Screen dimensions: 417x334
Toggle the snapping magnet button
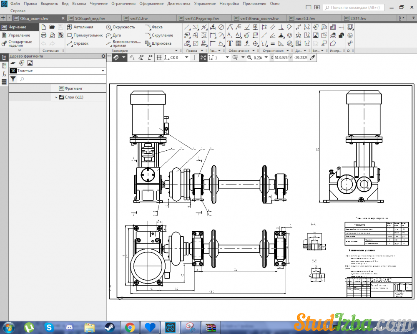[x=116, y=58]
